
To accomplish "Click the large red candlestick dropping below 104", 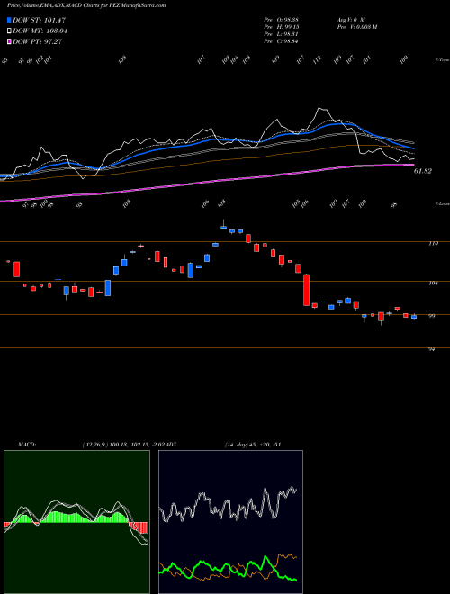I will coord(306,290).
